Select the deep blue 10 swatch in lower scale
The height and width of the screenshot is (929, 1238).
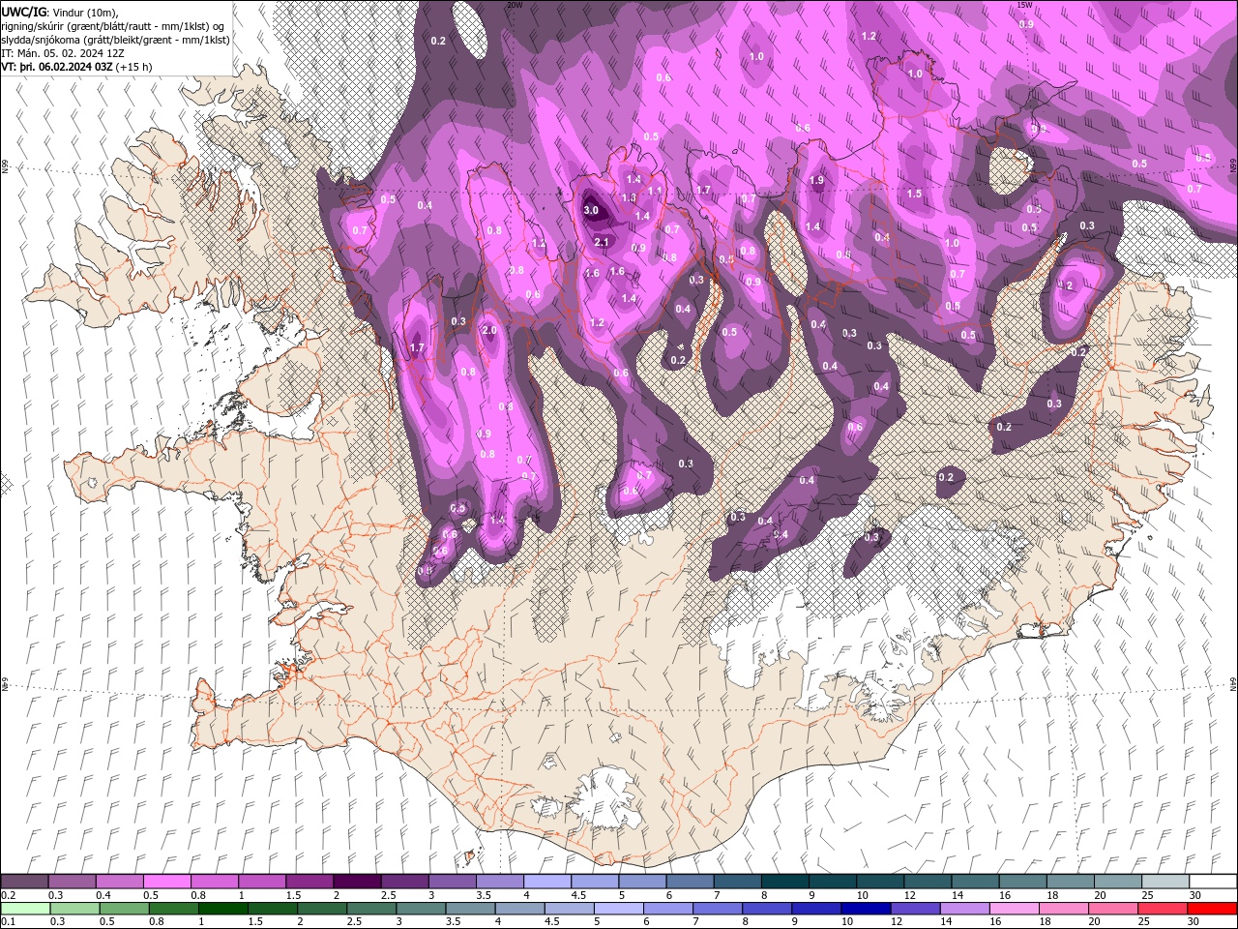[x=865, y=909]
